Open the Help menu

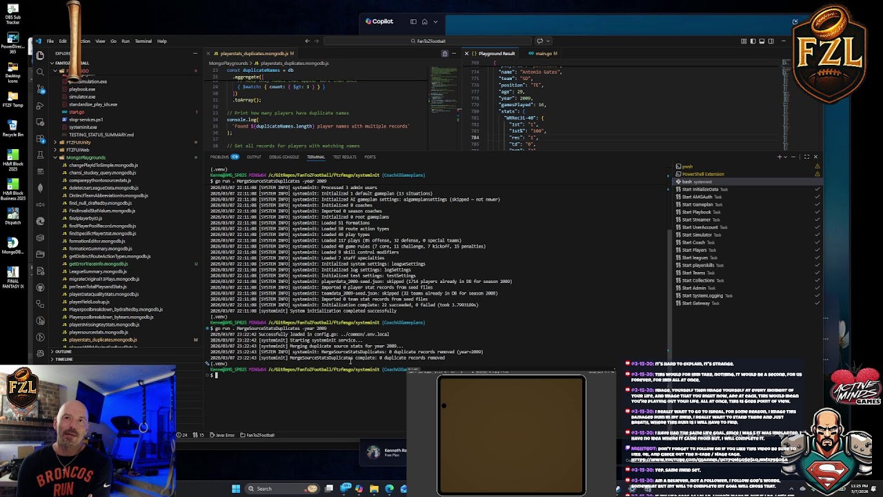point(161,41)
